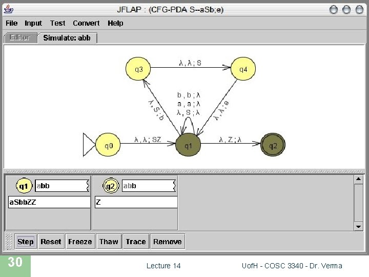Click the q1 configuration input field abb

point(63,186)
